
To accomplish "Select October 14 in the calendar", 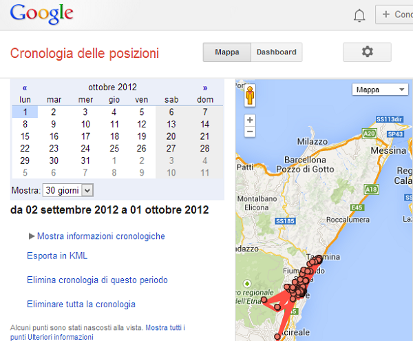I will pos(205,124).
